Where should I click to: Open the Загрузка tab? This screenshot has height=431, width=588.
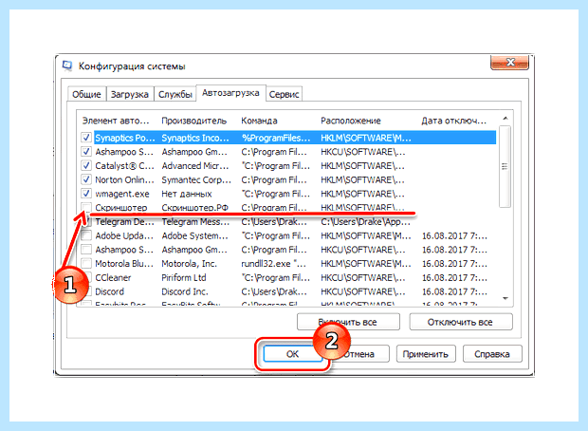click(130, 94)
